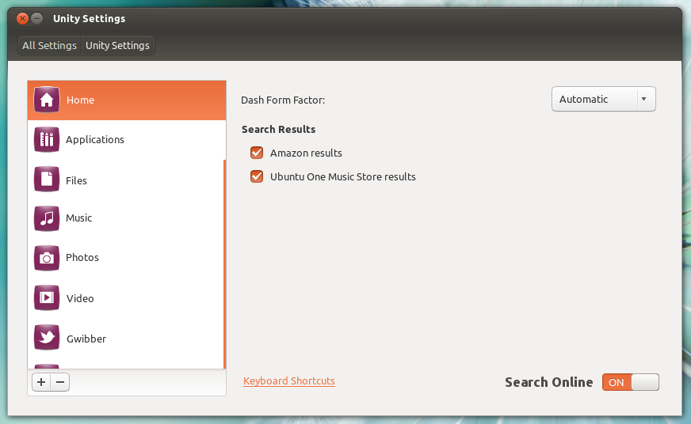This screenshot has width=691, height=424.
Task: Click the Unity Settings breadcrumb button
Action: (117, 45)
